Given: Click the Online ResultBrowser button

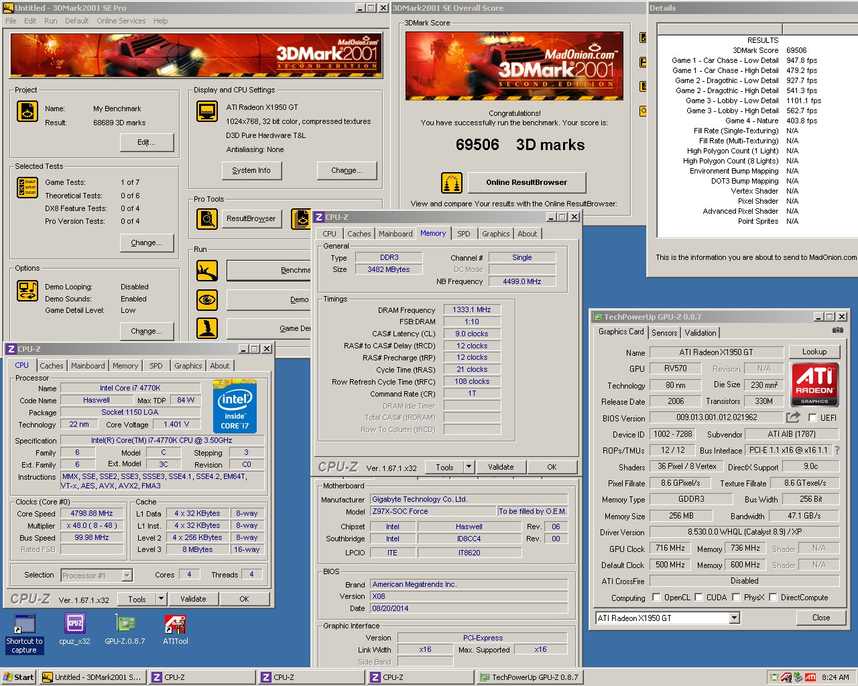Looking at the screenshot, I should point(526,182).
